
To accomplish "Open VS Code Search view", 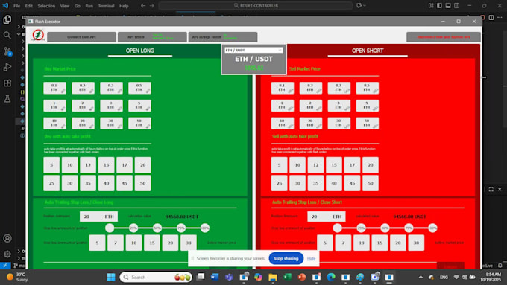I will [x=7, y=35].
